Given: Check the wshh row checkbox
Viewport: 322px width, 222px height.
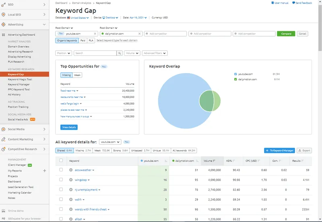Looking at the screenshot, I should [x=61, y=199].
